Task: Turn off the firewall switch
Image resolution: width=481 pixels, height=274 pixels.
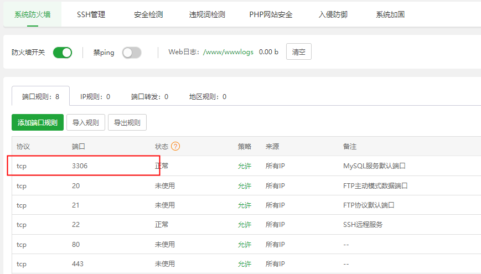Action: click(x=63, y=53)
